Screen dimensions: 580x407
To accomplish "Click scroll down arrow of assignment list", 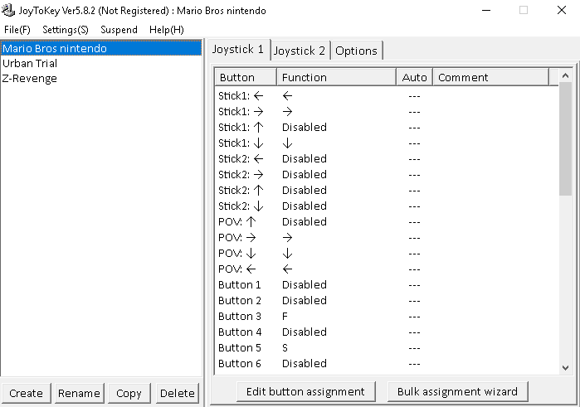I will coord(565,367).
